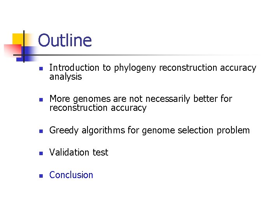Click the "reconstruction accuracy" wrapped second line
The width and height of the screenshot is (280, 210).
pyautogui.click(x=98, y=108)
